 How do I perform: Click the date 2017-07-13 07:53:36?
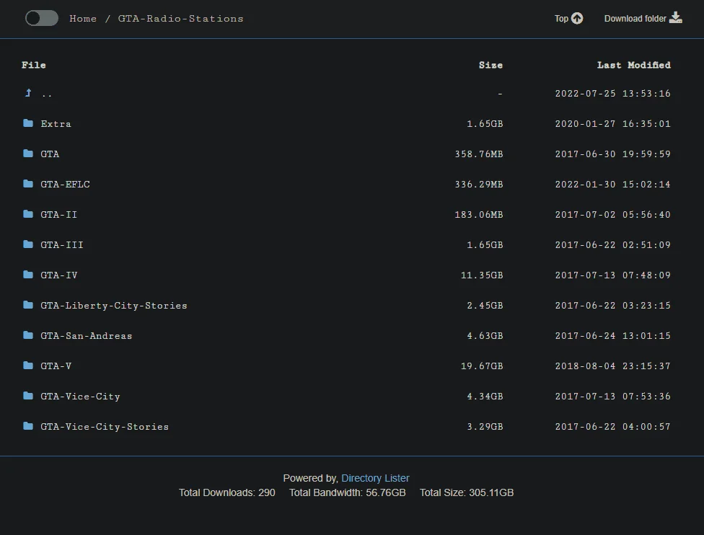pyautogui.click(x=613, y=397)
